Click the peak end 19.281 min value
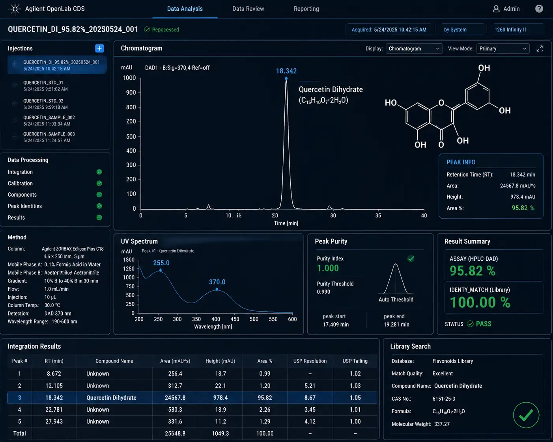This screenshot has height=442, width=553. 396,325
